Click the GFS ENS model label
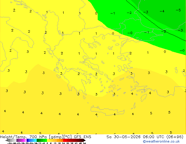Image resolution: width=186 pixels, height=144 pixels. [82, 137]
